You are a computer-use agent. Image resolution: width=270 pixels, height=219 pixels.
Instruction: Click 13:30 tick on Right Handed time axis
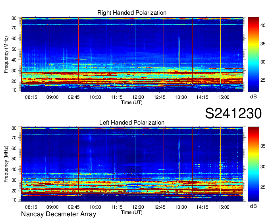click(x=181, y=97)
